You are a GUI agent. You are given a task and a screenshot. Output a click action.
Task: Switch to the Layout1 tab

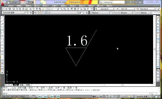[22, 85]
